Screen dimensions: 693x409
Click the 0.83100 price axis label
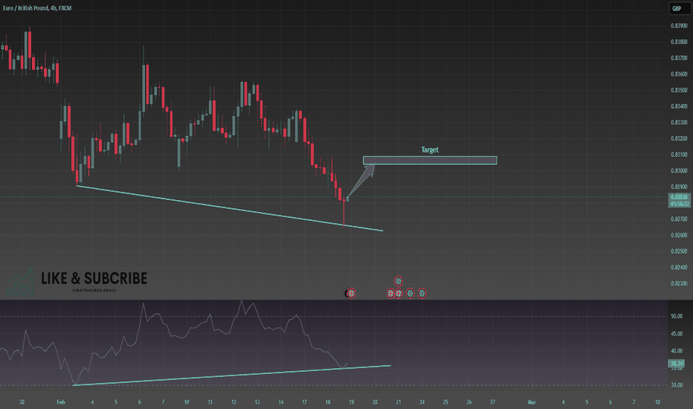tap(679, 155)
